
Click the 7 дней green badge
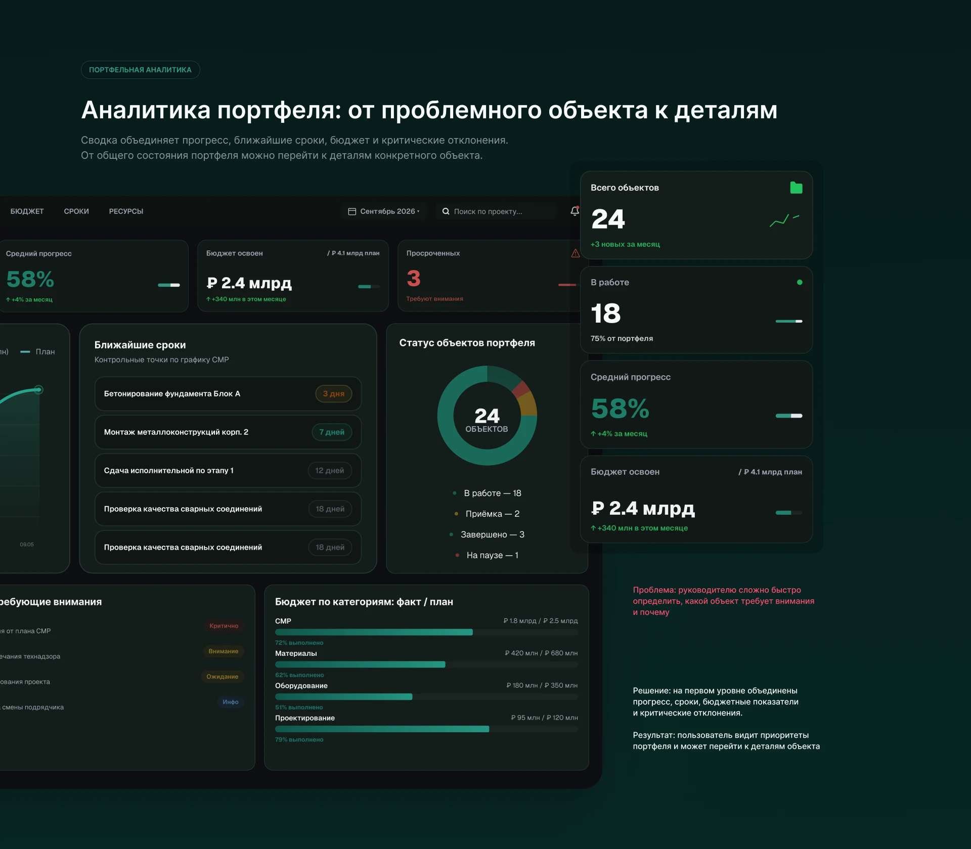pyautogui.click(x=332, y=432)
